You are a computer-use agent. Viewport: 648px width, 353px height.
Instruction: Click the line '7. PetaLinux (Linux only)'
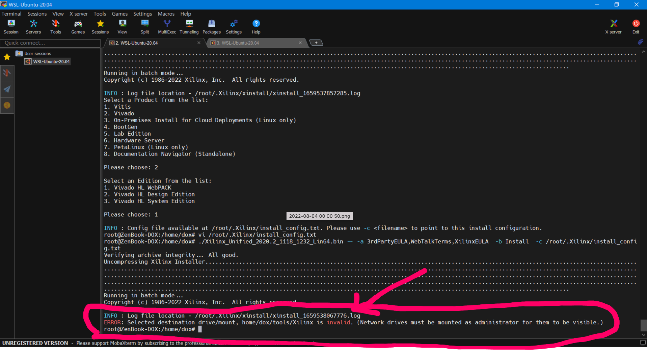click(146, 147)
